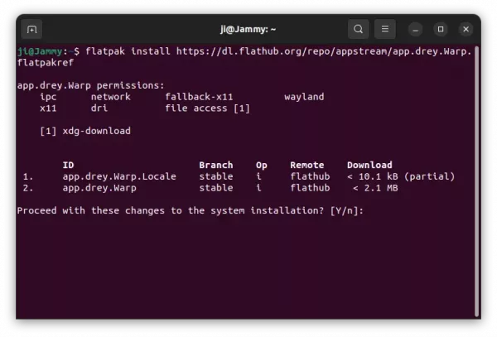497x337 pixels.
Task: Maximize the terminal window
Action: coord(441,29)
